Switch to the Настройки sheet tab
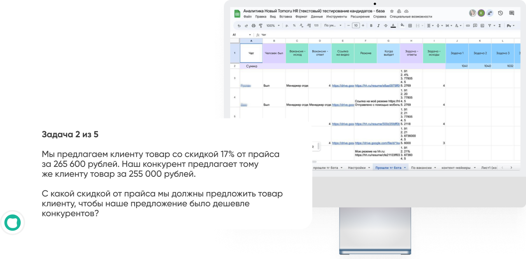Image resolution: width=526 pixels, height=259 pixels. [358, 168]
